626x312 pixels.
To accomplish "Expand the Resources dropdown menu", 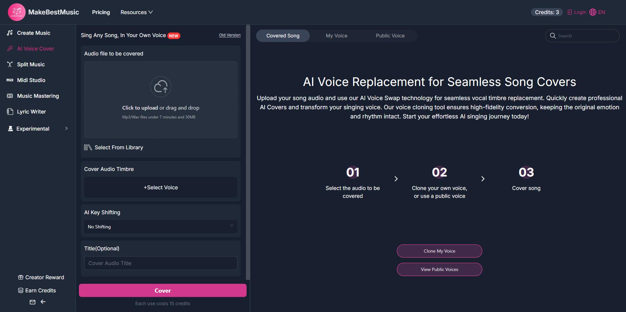I will coord(136,12).
